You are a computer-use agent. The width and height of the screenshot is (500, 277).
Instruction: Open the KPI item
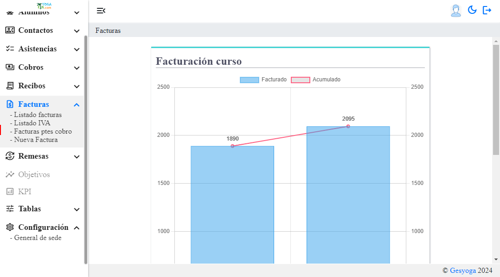pyautogui.click(x=25, y=191)
